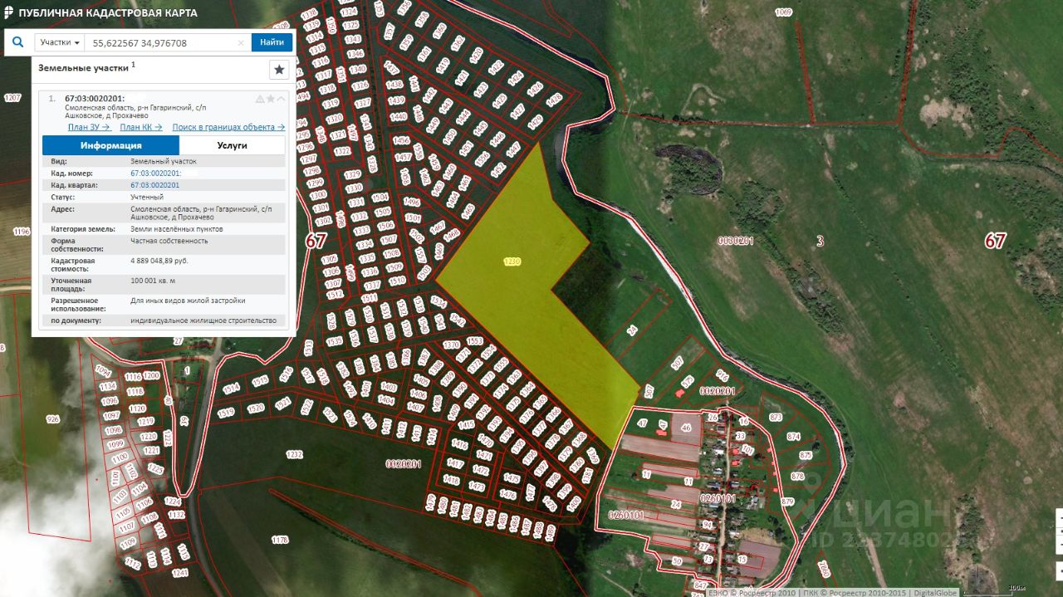Open the План ЗУ link
The image size is (1063, 597).
tap(89, 127)
